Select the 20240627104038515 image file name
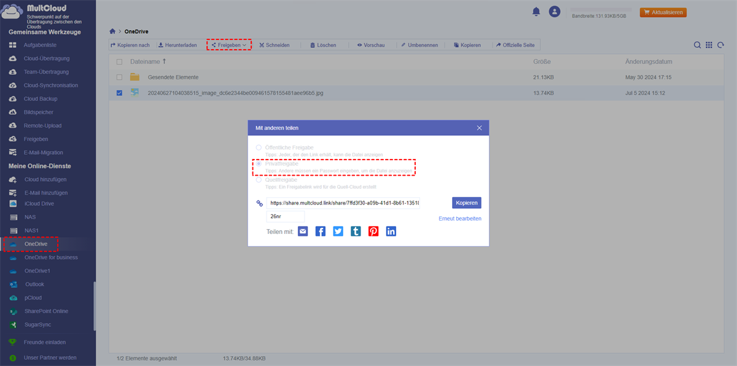This screenshot has height=366, width=737. pyautogui.click(x=236, y=93)
